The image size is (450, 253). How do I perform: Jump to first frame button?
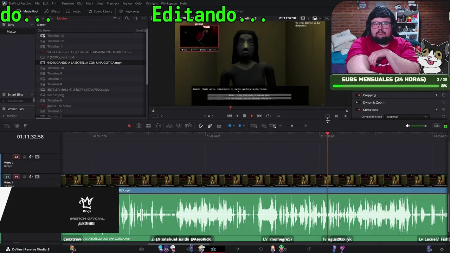point(229,116)
